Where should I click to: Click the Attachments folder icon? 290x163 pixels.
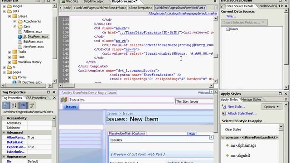click(x=20, y=21)
